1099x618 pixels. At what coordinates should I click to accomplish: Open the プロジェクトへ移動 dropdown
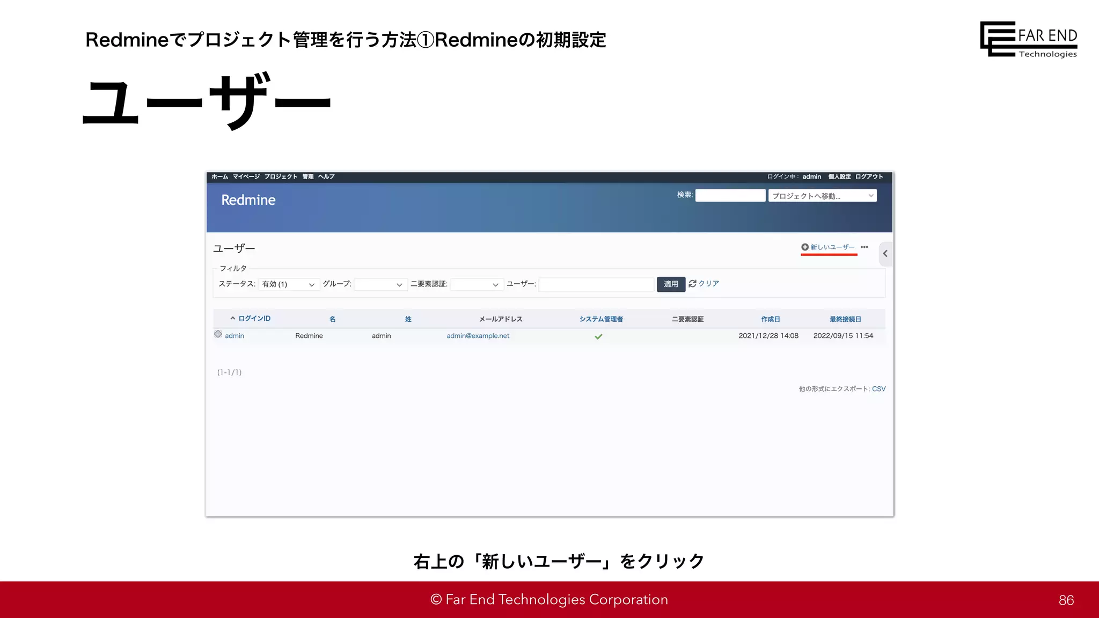(x=823, y=196)
